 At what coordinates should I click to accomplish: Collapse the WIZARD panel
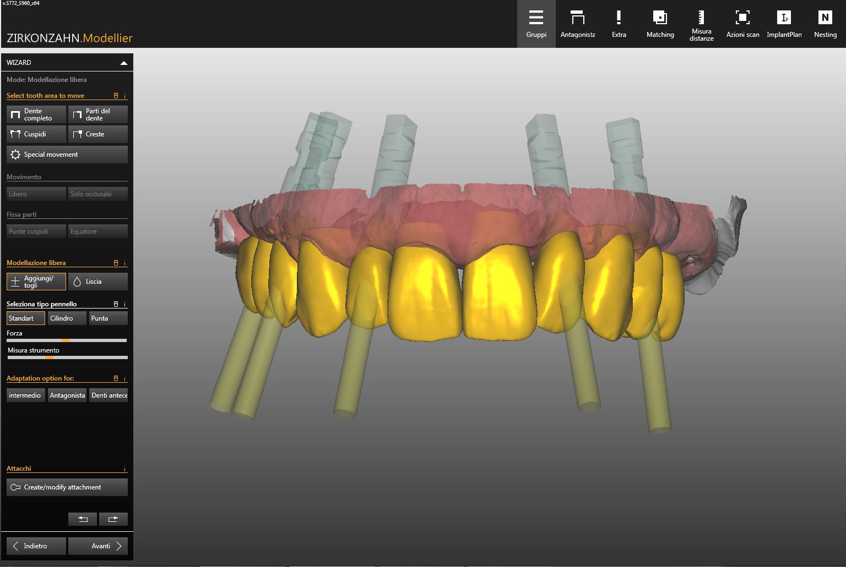click(124, 63)
